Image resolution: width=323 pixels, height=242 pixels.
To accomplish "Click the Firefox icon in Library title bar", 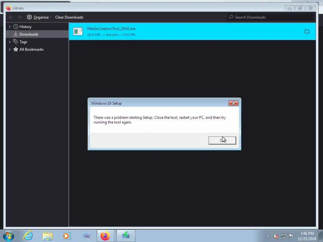I will pos(9,8).
